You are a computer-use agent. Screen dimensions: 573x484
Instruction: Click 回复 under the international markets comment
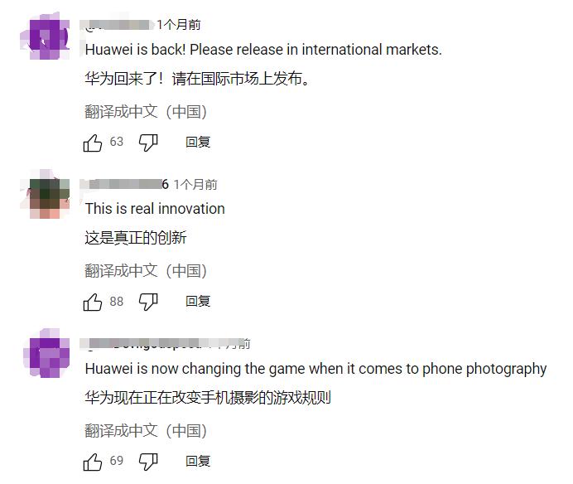pyautogui.click(x=198, y=142)
